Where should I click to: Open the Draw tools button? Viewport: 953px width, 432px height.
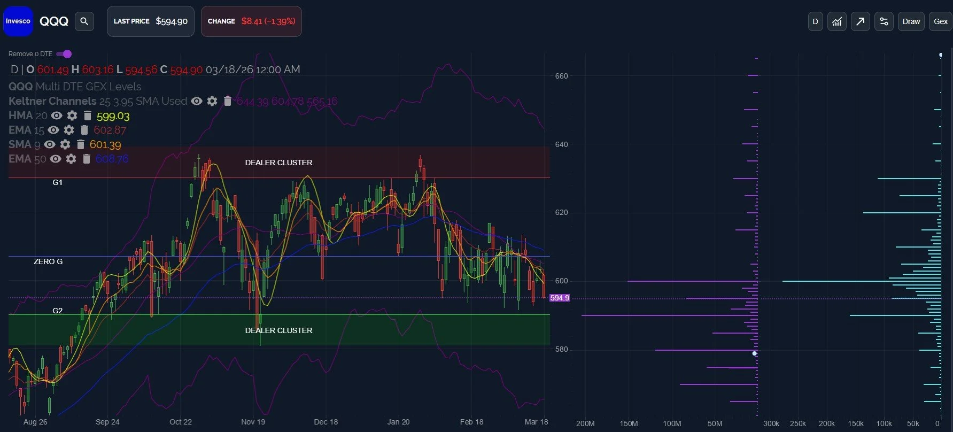point(911,21)
